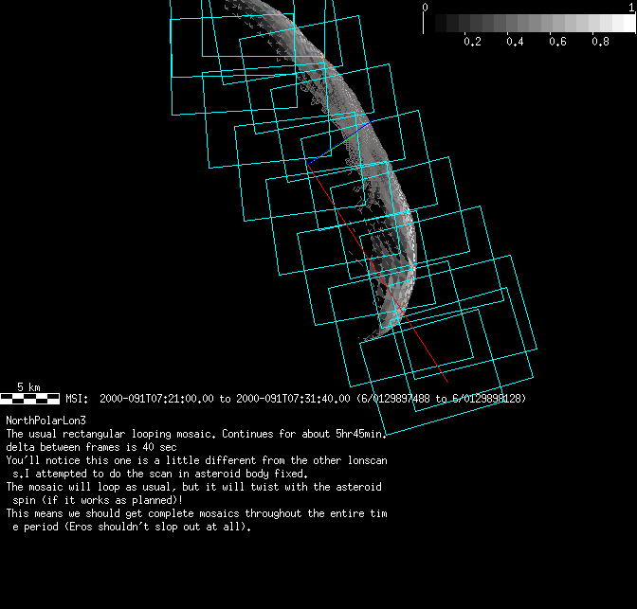
Task: Click the MSI start time 2000-091T07:21:00.00
Action: pyautogui.click(x=157, y=399)
